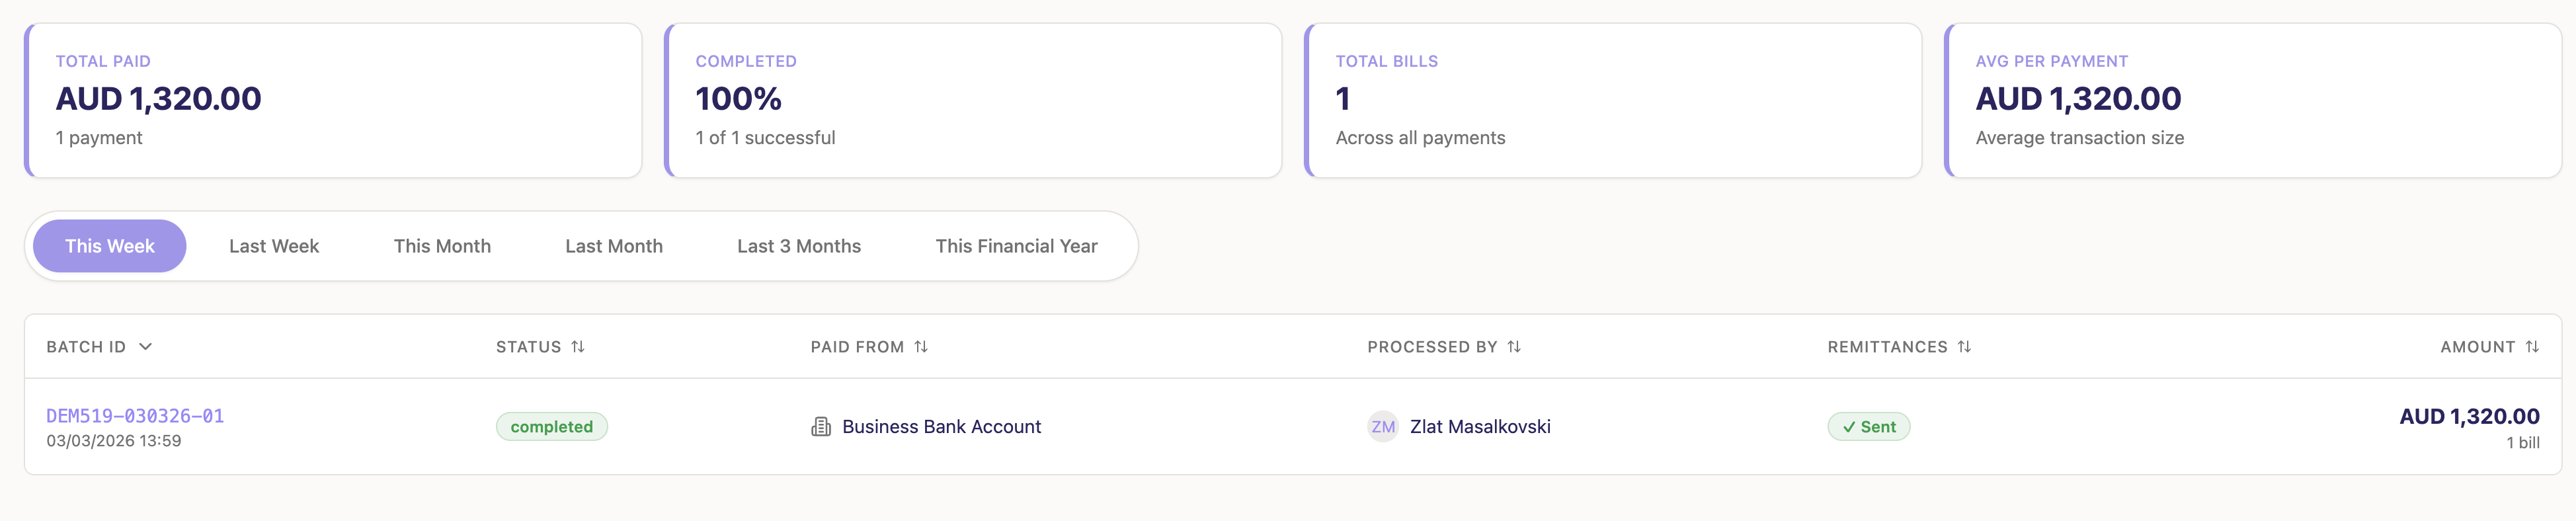This screenshot has width=2576, height=521.
Task: Choose This Financial Year range
Action: [1016, 246]
